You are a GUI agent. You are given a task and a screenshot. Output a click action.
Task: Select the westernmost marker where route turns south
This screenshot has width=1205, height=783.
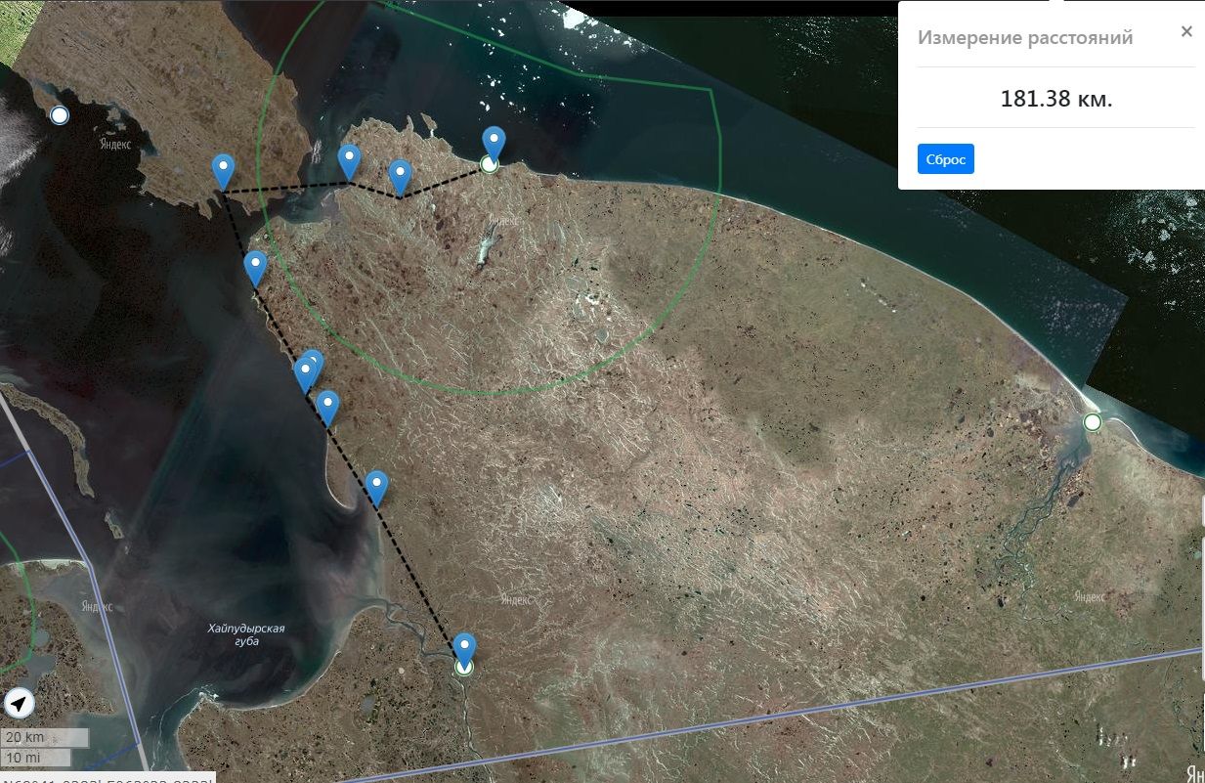pos(224,170)
